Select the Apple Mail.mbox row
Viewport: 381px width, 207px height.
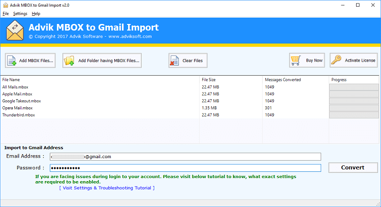pyautogui.click(x=189, y=94)
